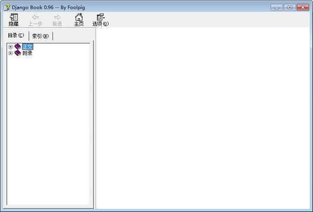Click the 隐藏 (Hide) toolbar icon
Image resolution: width=313 pixels, height=212 pixels.
14,17
